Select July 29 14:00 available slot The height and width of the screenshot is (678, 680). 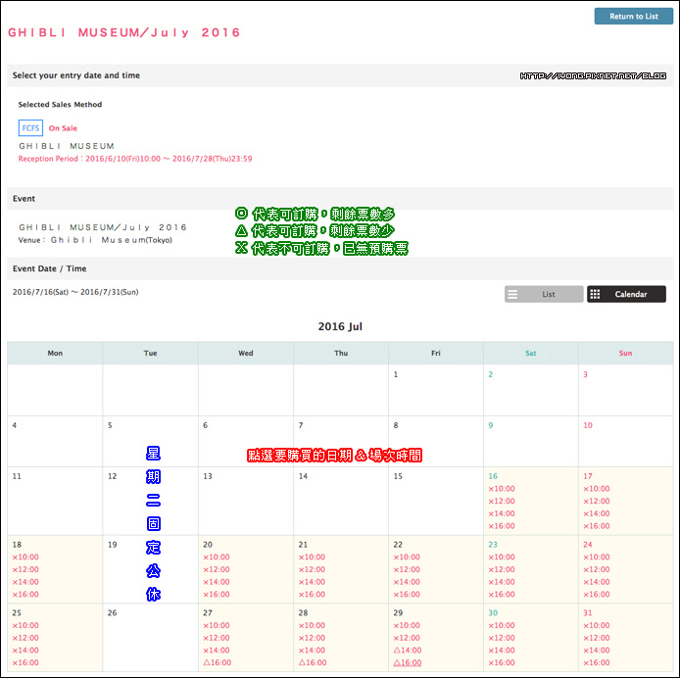[x=408, y=650]
